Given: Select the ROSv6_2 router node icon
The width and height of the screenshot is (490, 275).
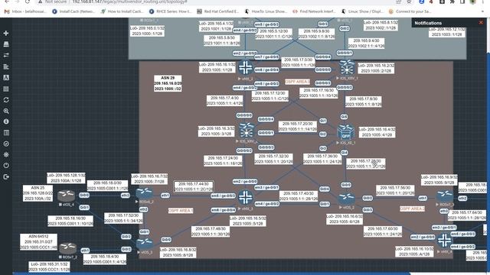Looking at the screenshot, I should (x=144, y=193).
